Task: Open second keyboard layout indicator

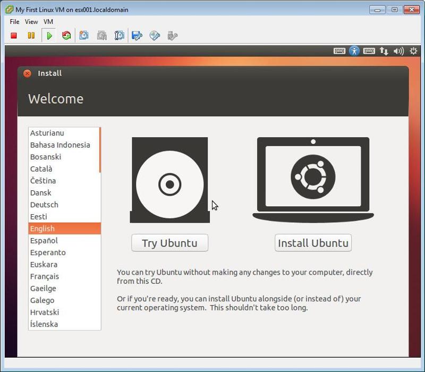Action: 369,51
